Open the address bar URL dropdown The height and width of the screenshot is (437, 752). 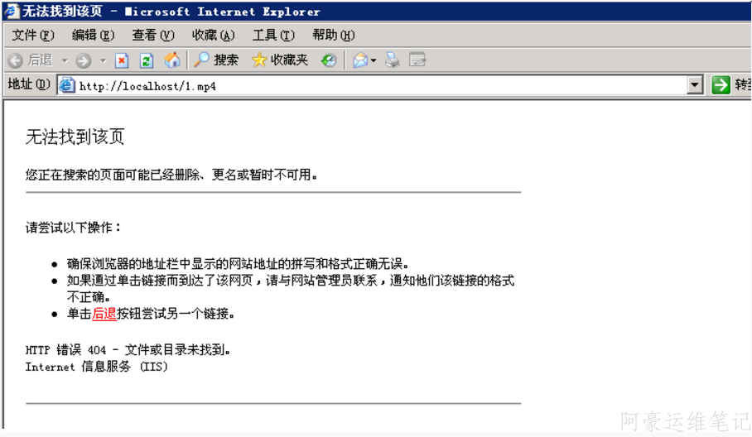pyautogui.click(x=695, y=85)
